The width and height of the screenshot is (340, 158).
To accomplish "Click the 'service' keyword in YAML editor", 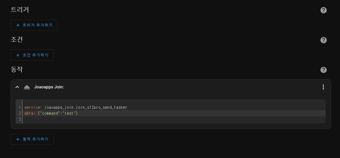I will click(x=32, y=107).
